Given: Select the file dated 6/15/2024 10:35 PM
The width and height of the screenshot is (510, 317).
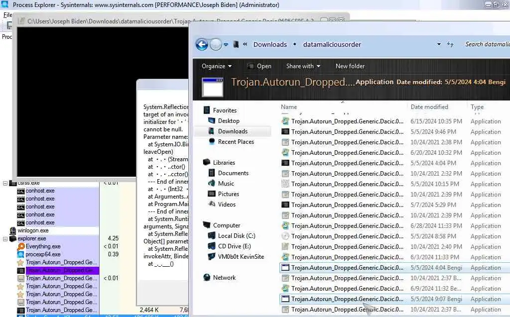Looking at the screenshot, I should tap(394, 121).
